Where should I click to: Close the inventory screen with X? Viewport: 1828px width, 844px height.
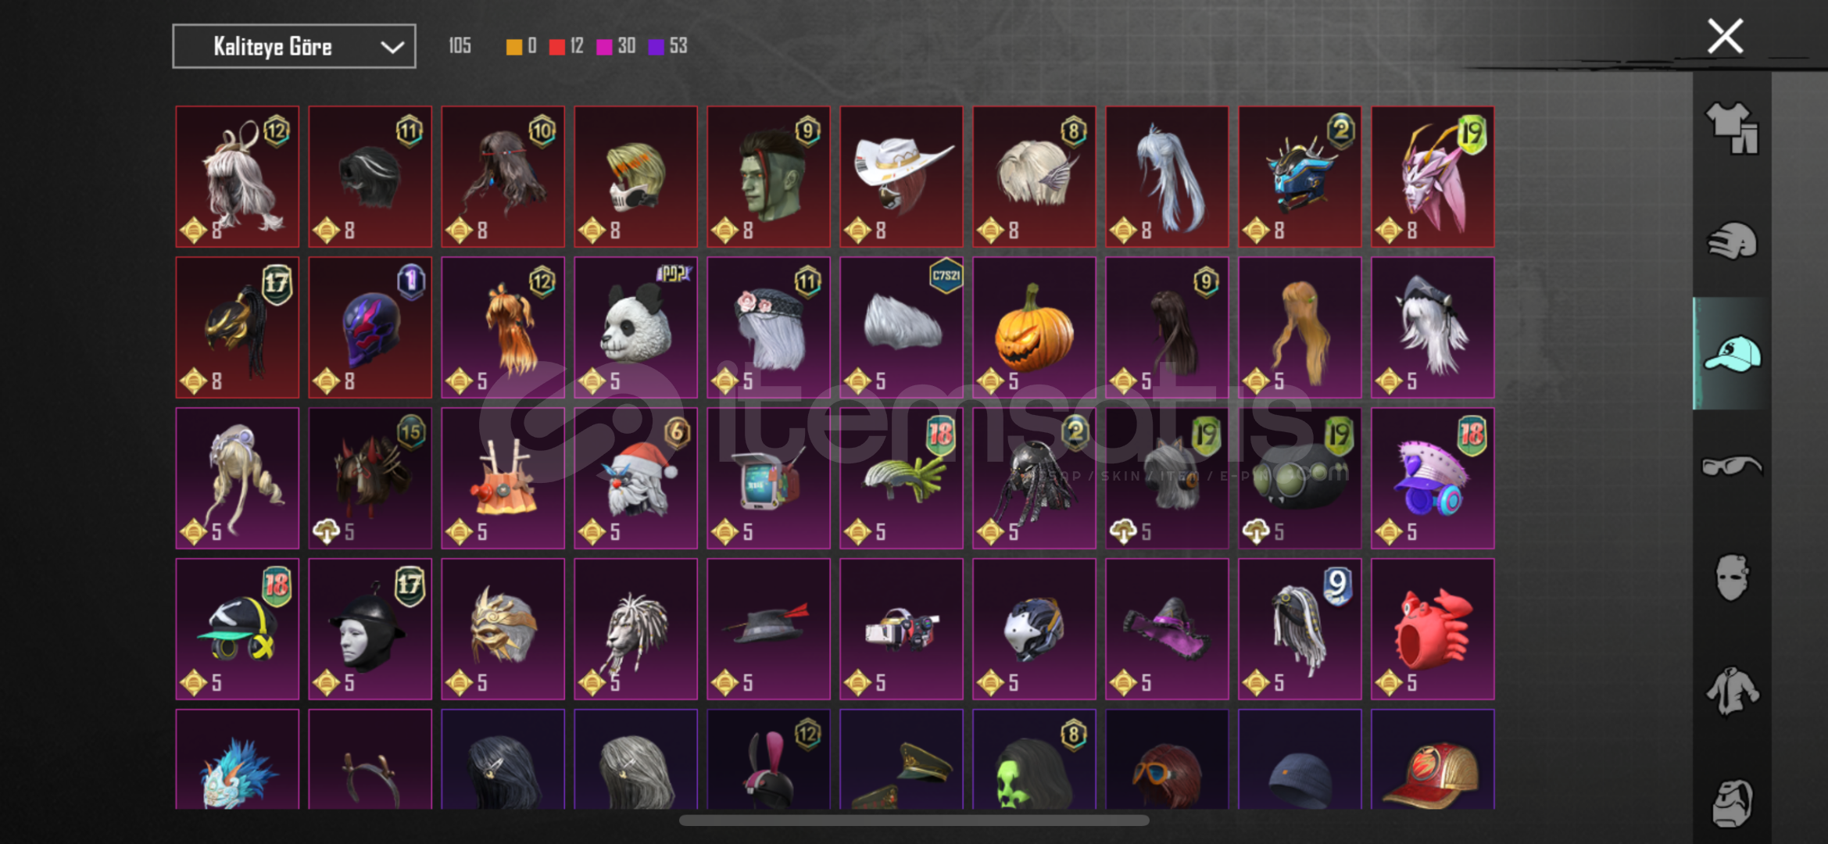click(1726, 36)
